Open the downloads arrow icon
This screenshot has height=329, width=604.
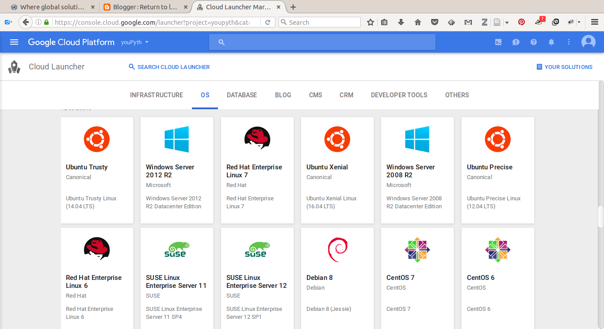[x=401, y=22]
